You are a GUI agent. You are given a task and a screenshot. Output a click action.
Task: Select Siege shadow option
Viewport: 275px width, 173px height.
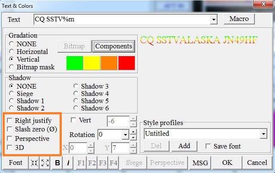[x=12, y=93]
